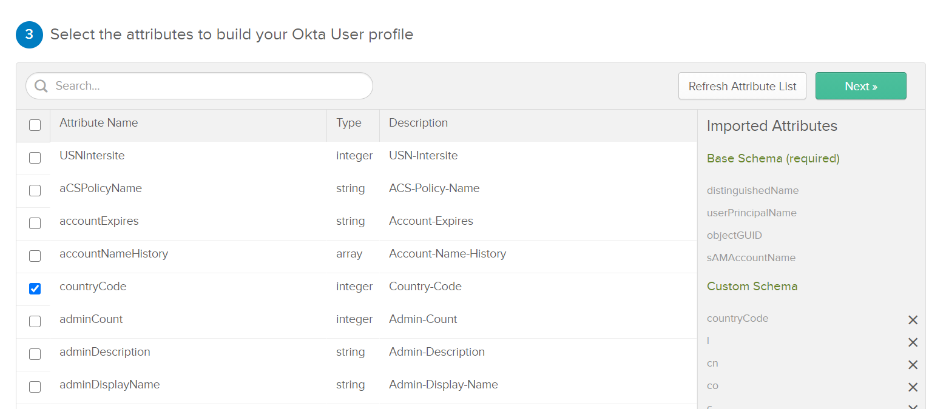Remove the co imported attribute
This screenshot has width=929, height=409.
point(913,387)
